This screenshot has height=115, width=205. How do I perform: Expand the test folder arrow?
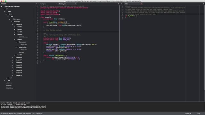coord(5,80)
